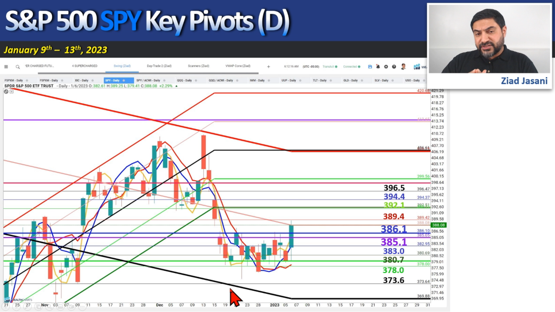Add a new workspace with plus icon
Viewport: 555px width, 312px height.
[269, 67]
